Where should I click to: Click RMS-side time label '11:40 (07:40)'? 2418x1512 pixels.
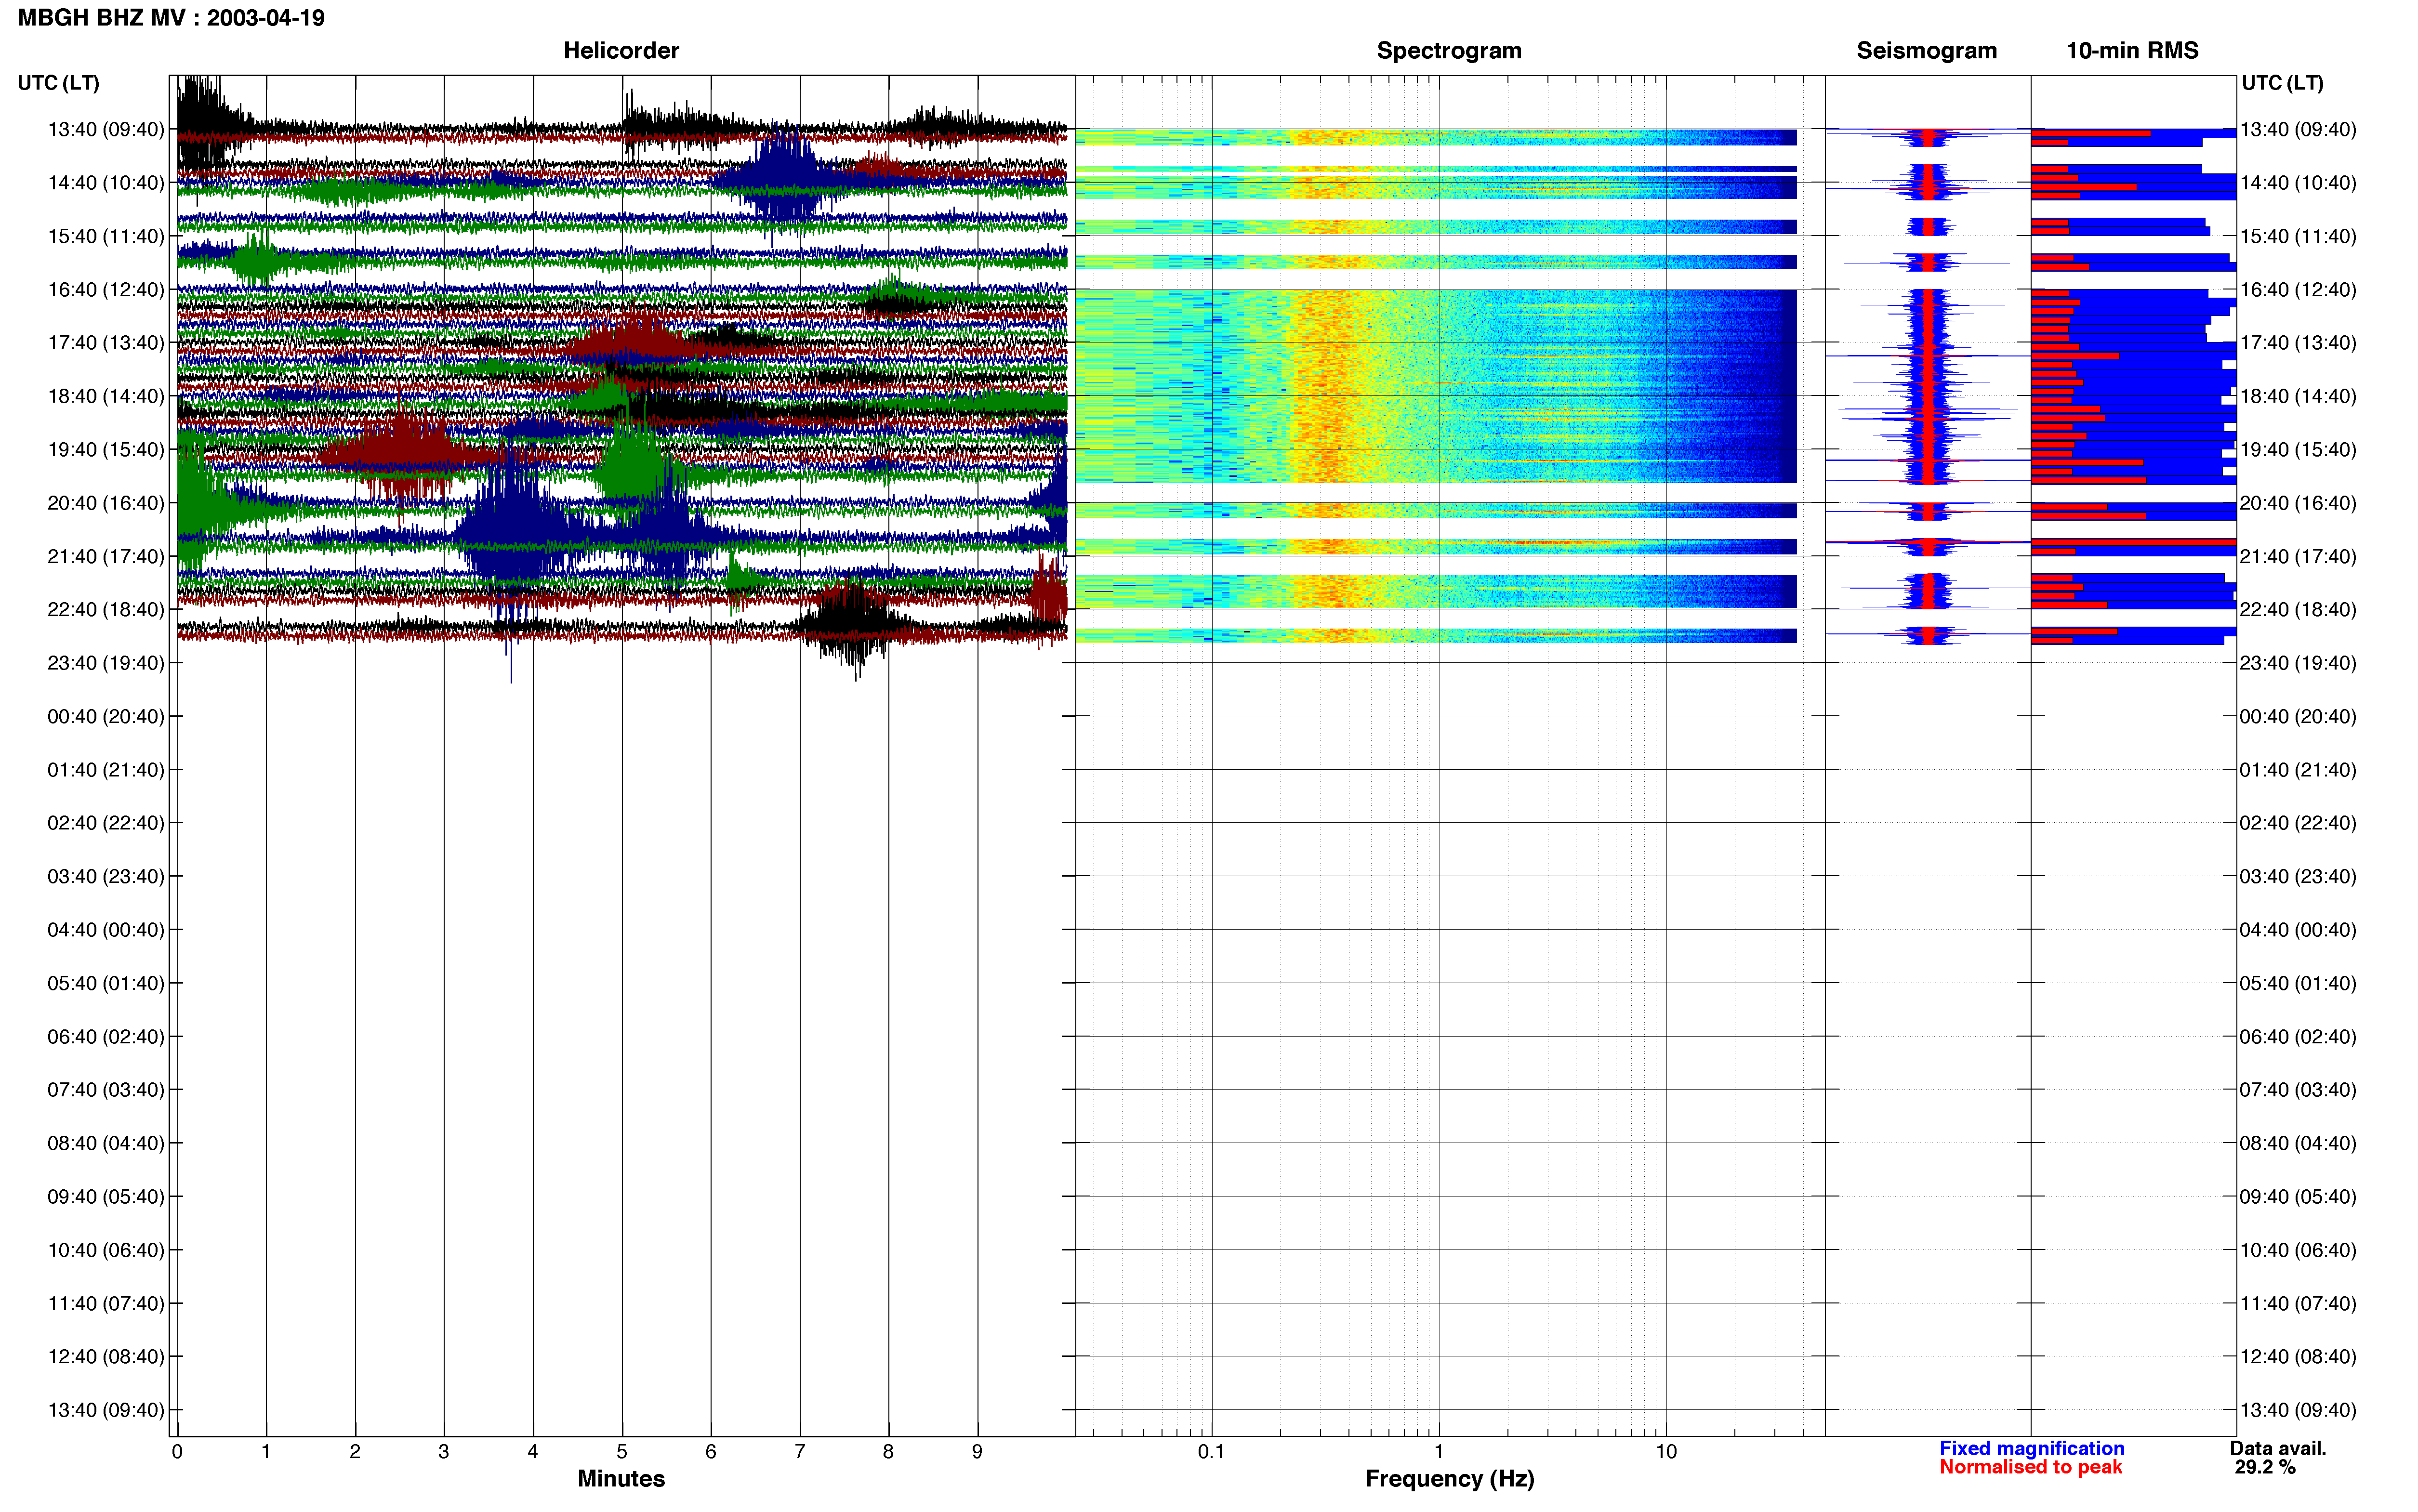pos(2298,1303)
